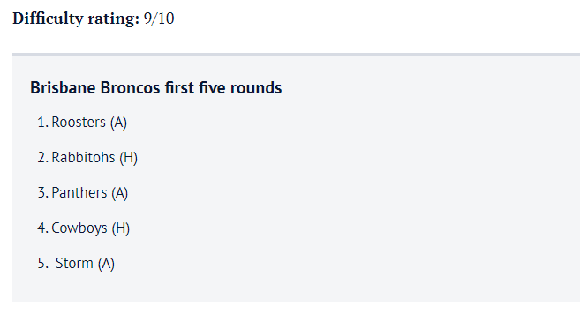Viewport: 580px width, 321px height.
Task: Click the (A) marker after Roosters
Action: point(118,123)
